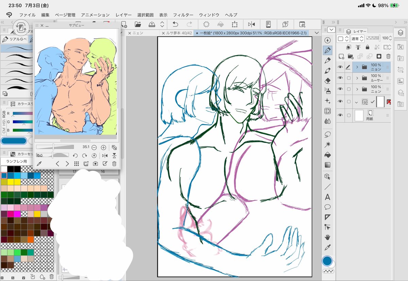Select the Text tool
Image resolution: width=408 pixels, height=281 pixels.
tap(328, 197)
